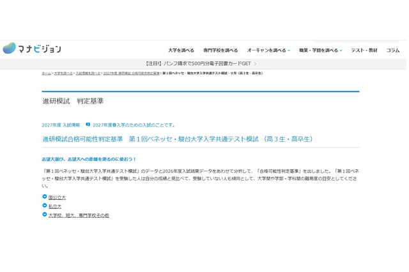Click the help icon beside 2027年度 入試情報

click(x=88, y=125)
